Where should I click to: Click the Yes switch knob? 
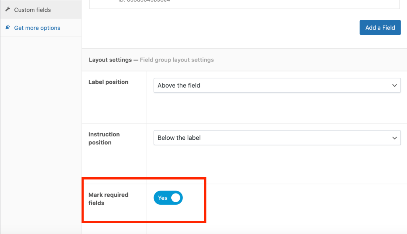click(175, 198)
